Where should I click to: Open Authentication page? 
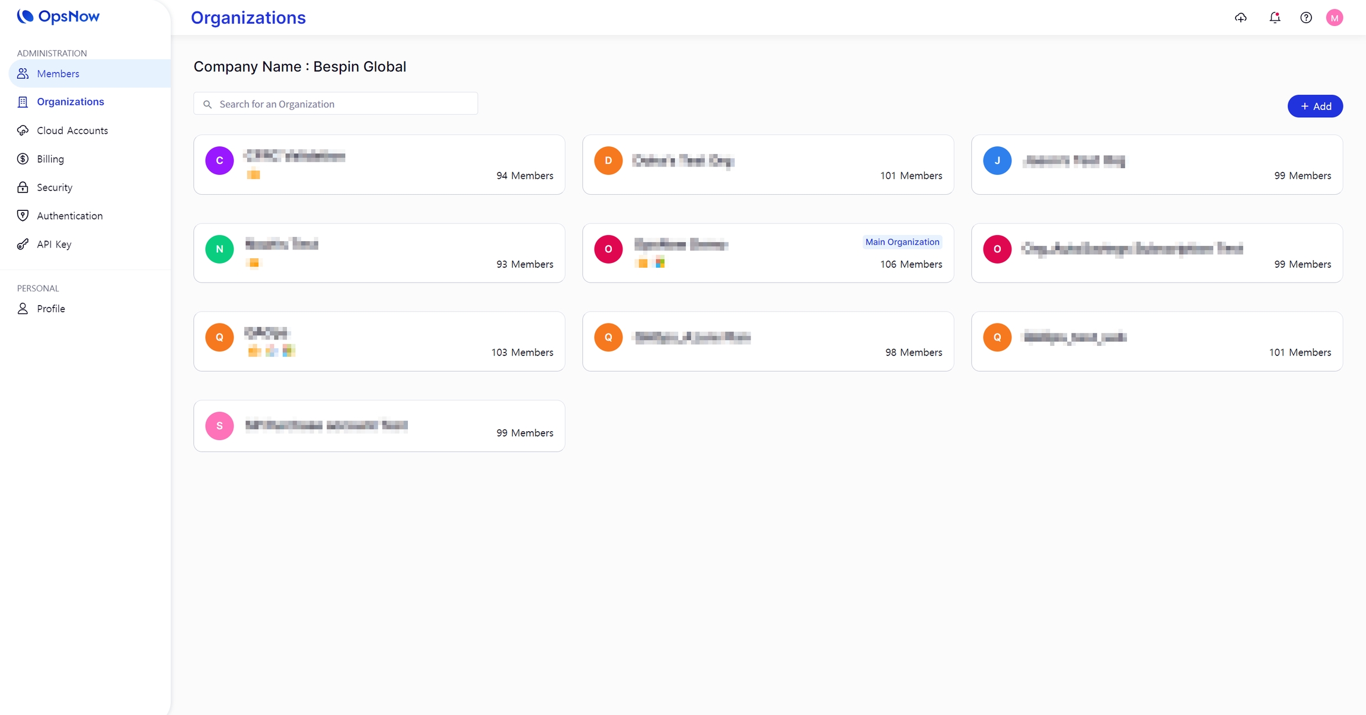coord(69,216)
